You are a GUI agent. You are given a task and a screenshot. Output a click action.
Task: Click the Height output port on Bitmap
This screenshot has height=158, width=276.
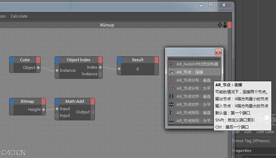pos(43,109)
